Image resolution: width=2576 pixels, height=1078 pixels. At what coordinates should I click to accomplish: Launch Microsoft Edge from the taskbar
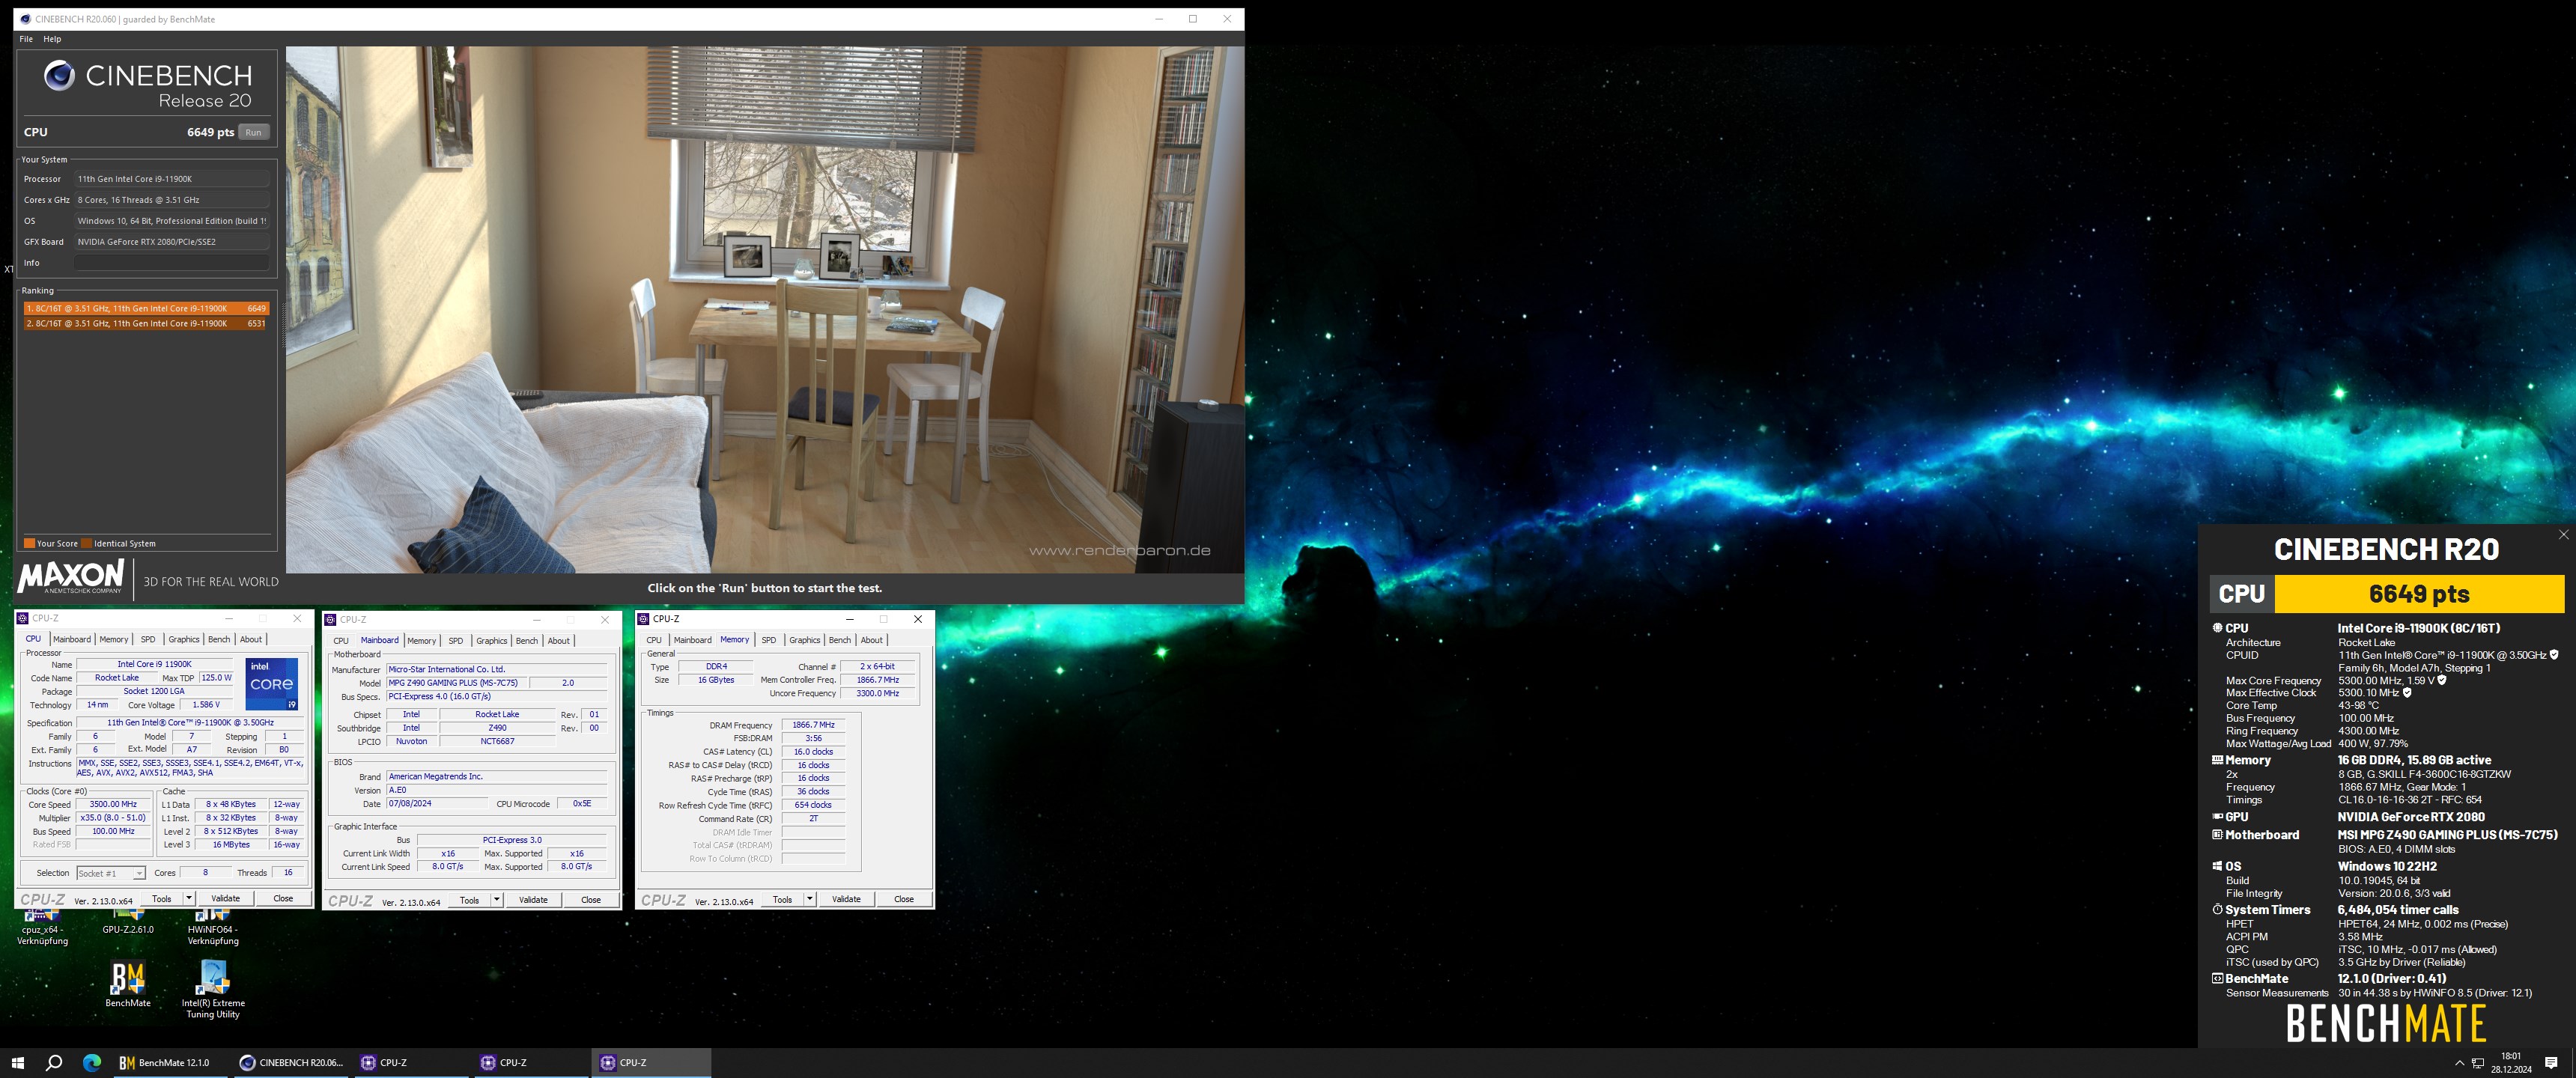point(92,1062)
